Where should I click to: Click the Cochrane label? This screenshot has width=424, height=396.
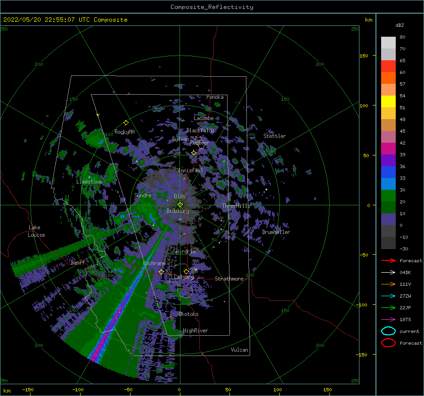point(154,263)
